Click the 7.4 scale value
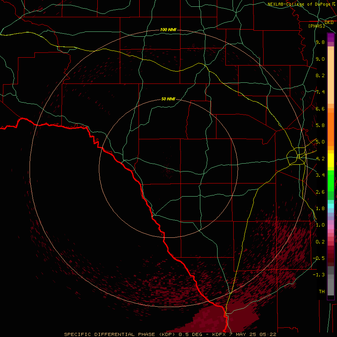This screenshot has width=337, height=337. [320, 92]
